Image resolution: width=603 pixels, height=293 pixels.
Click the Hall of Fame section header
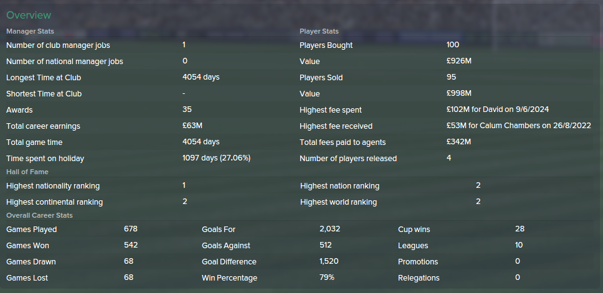point(27,172)
